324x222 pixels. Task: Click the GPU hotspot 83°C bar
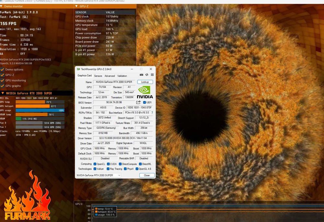point(40,106)
